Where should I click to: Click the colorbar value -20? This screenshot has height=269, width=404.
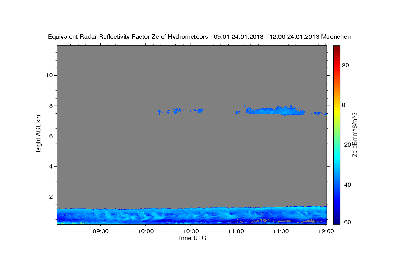click(x=346, y=145)
